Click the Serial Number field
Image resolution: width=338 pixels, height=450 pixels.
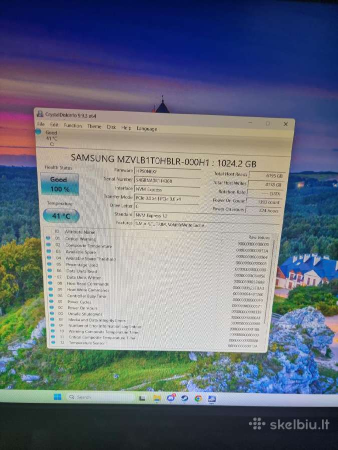pos(167,180)
